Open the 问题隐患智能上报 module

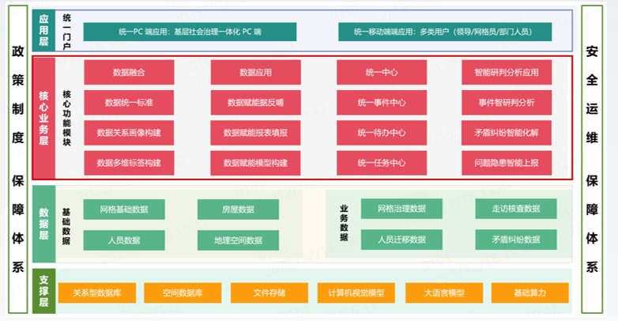(507, 163)
